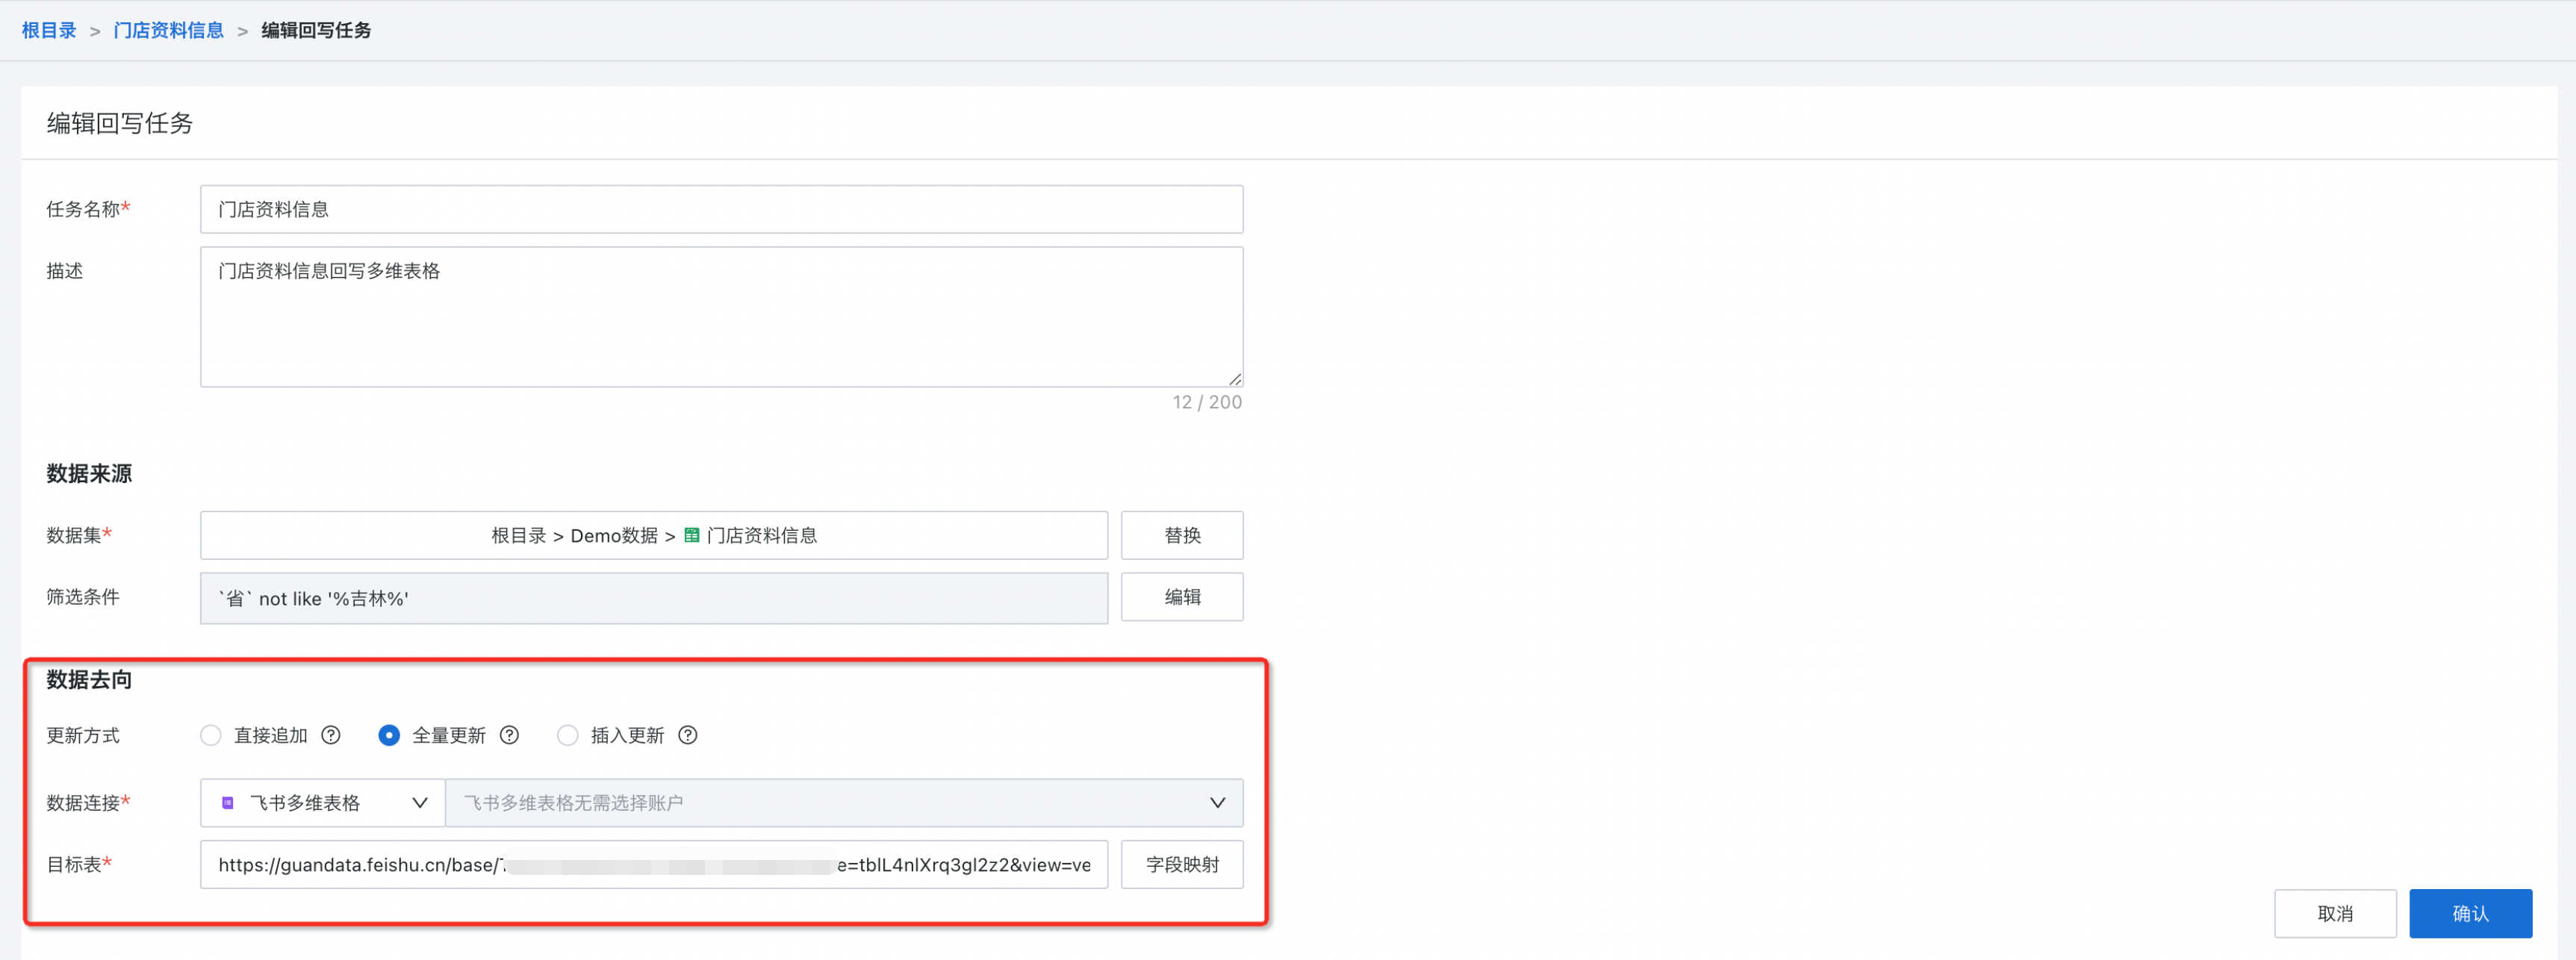Image resolution: width=2576 pixels, height=960 pixels.
Task: Click the 筛选条件 field showing not like 吉林
Action: coord(654,598)
